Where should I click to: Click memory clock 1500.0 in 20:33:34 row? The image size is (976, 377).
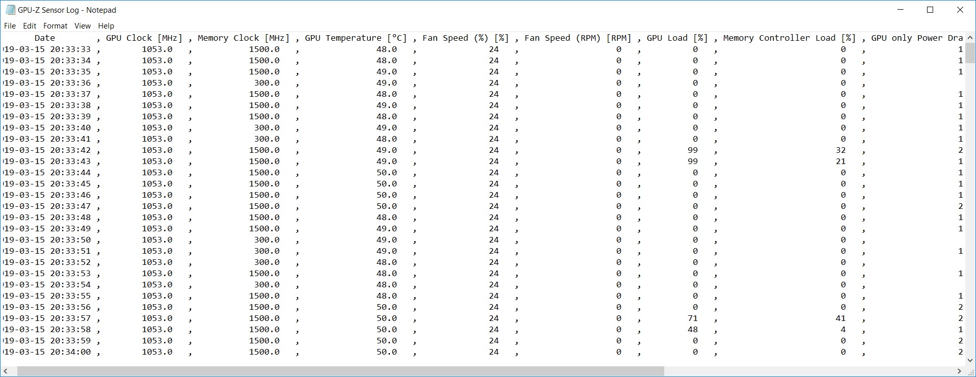coord(264,61)
